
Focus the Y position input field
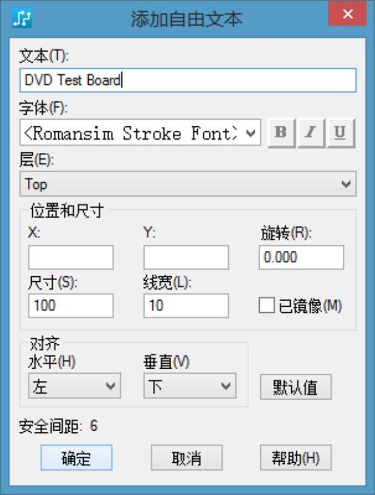[186, 257]
